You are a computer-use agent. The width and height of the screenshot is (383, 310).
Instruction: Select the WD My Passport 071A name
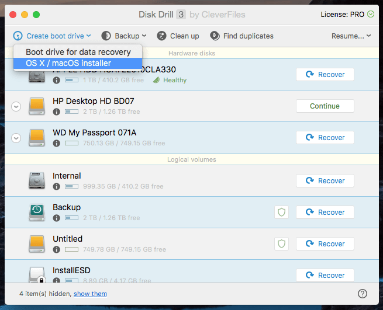[94, 133]
